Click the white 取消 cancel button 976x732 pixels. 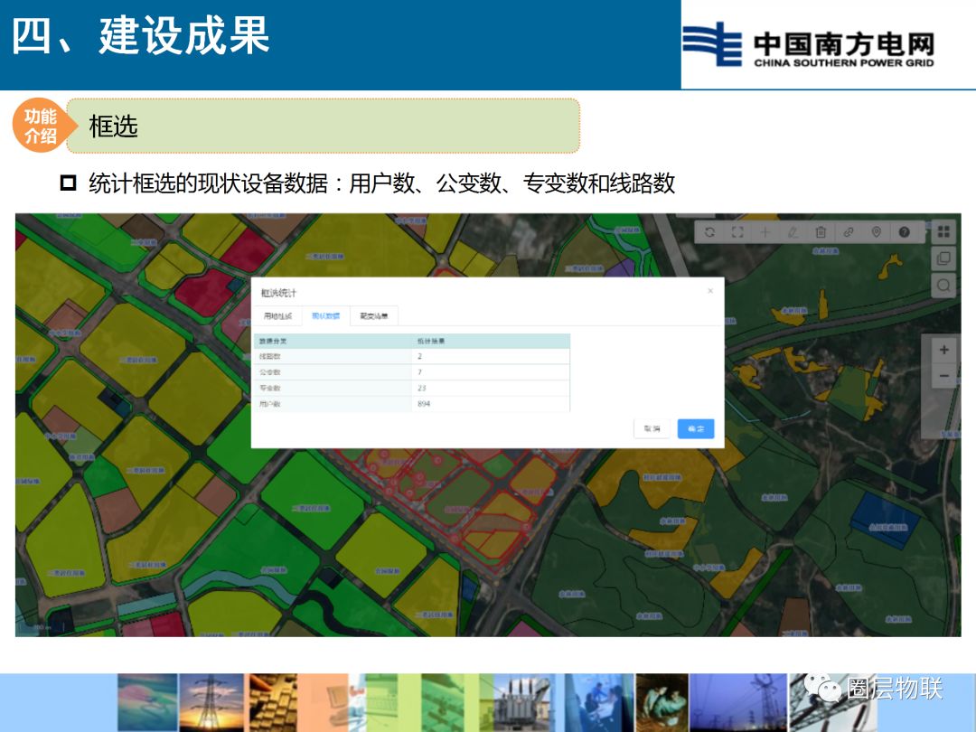(x=652, y=429)
